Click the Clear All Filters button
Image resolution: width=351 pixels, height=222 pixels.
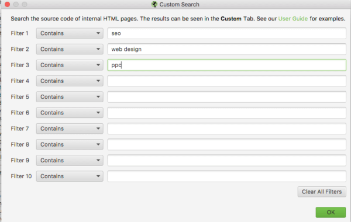coord(322,192)
